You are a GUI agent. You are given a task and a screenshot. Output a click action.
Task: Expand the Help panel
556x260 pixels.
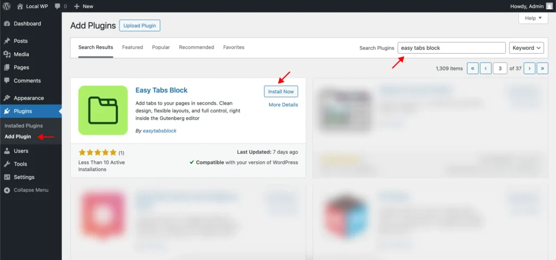pos(533,18)
